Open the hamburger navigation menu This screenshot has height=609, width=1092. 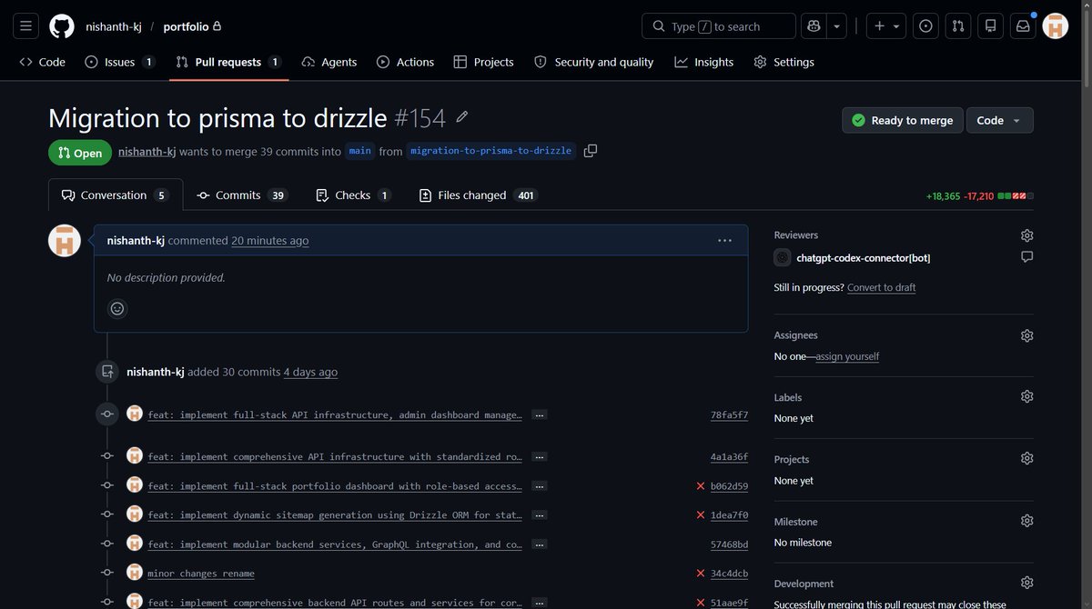[x=25, y=26]
